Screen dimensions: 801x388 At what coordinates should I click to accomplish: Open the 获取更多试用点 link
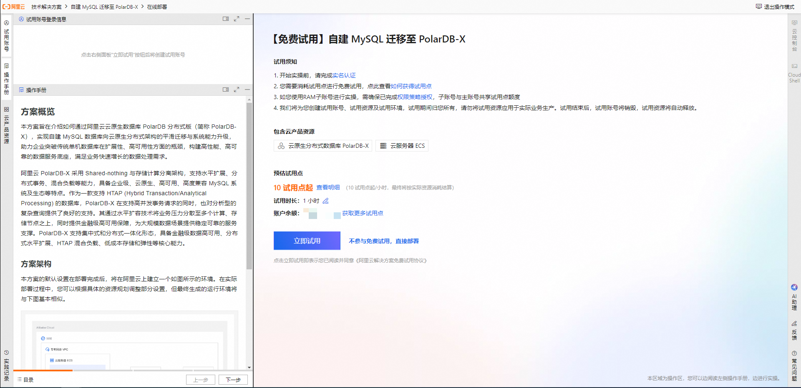coord(363,213)
